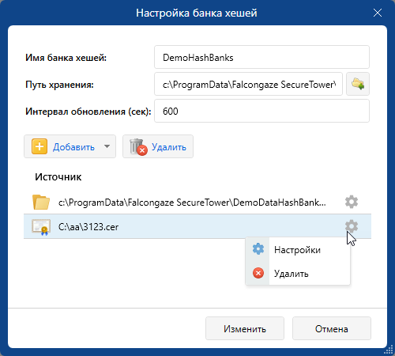Click blue gear icon in context menu
The image size is (395, 356).
pyautogui.click(x=258, y=249)
